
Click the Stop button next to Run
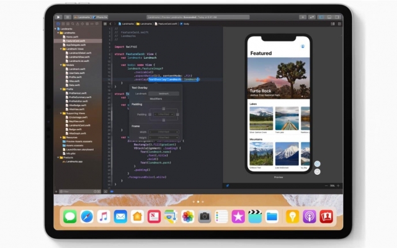point(68,17)
